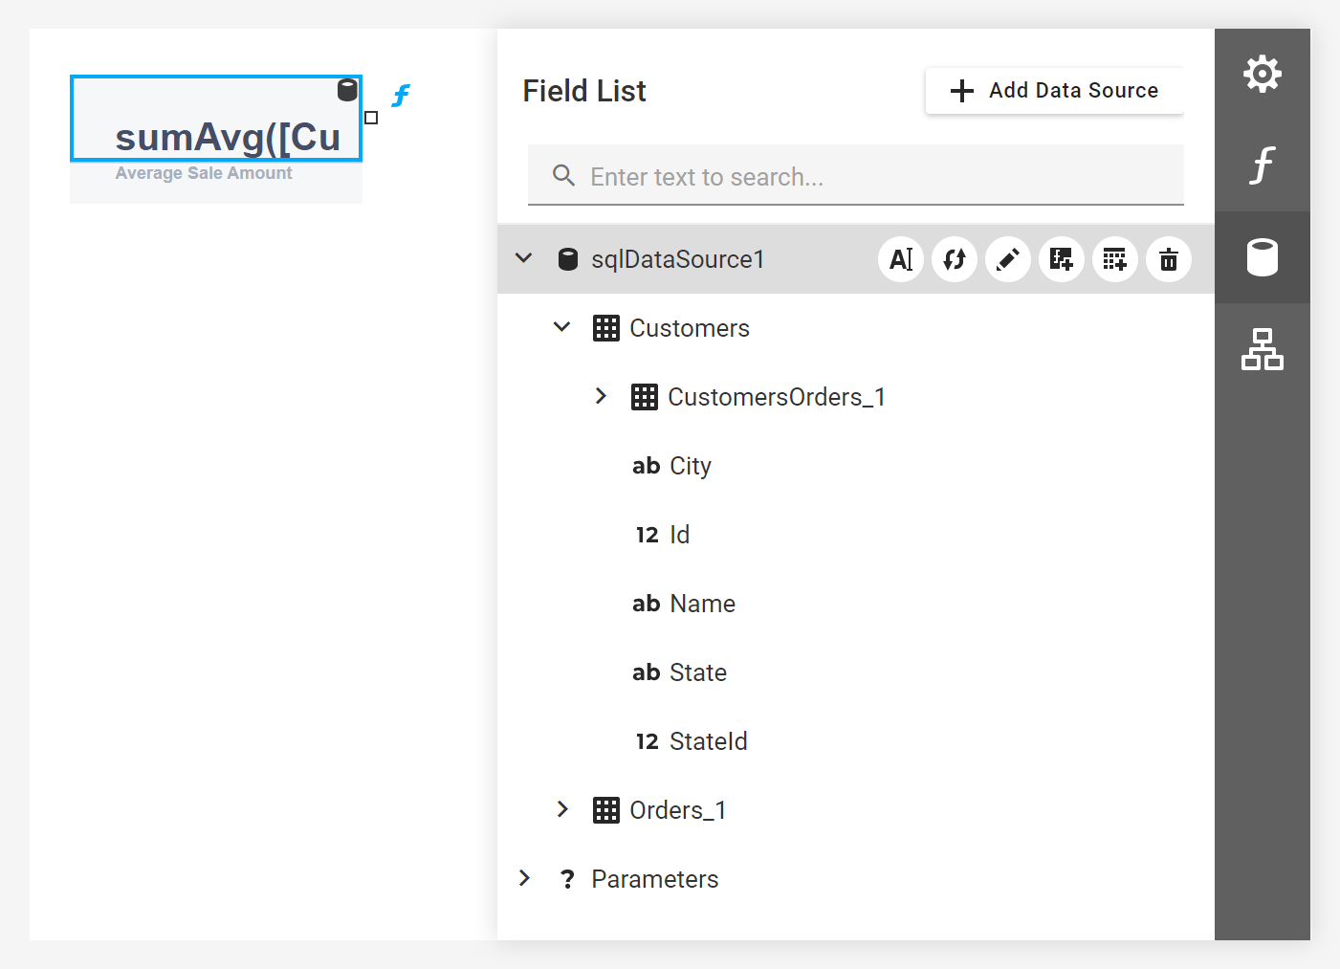Open the Expressions panel in the sidebar
The height and width of the screenshot is (969, 1340).
[1263, 165]
